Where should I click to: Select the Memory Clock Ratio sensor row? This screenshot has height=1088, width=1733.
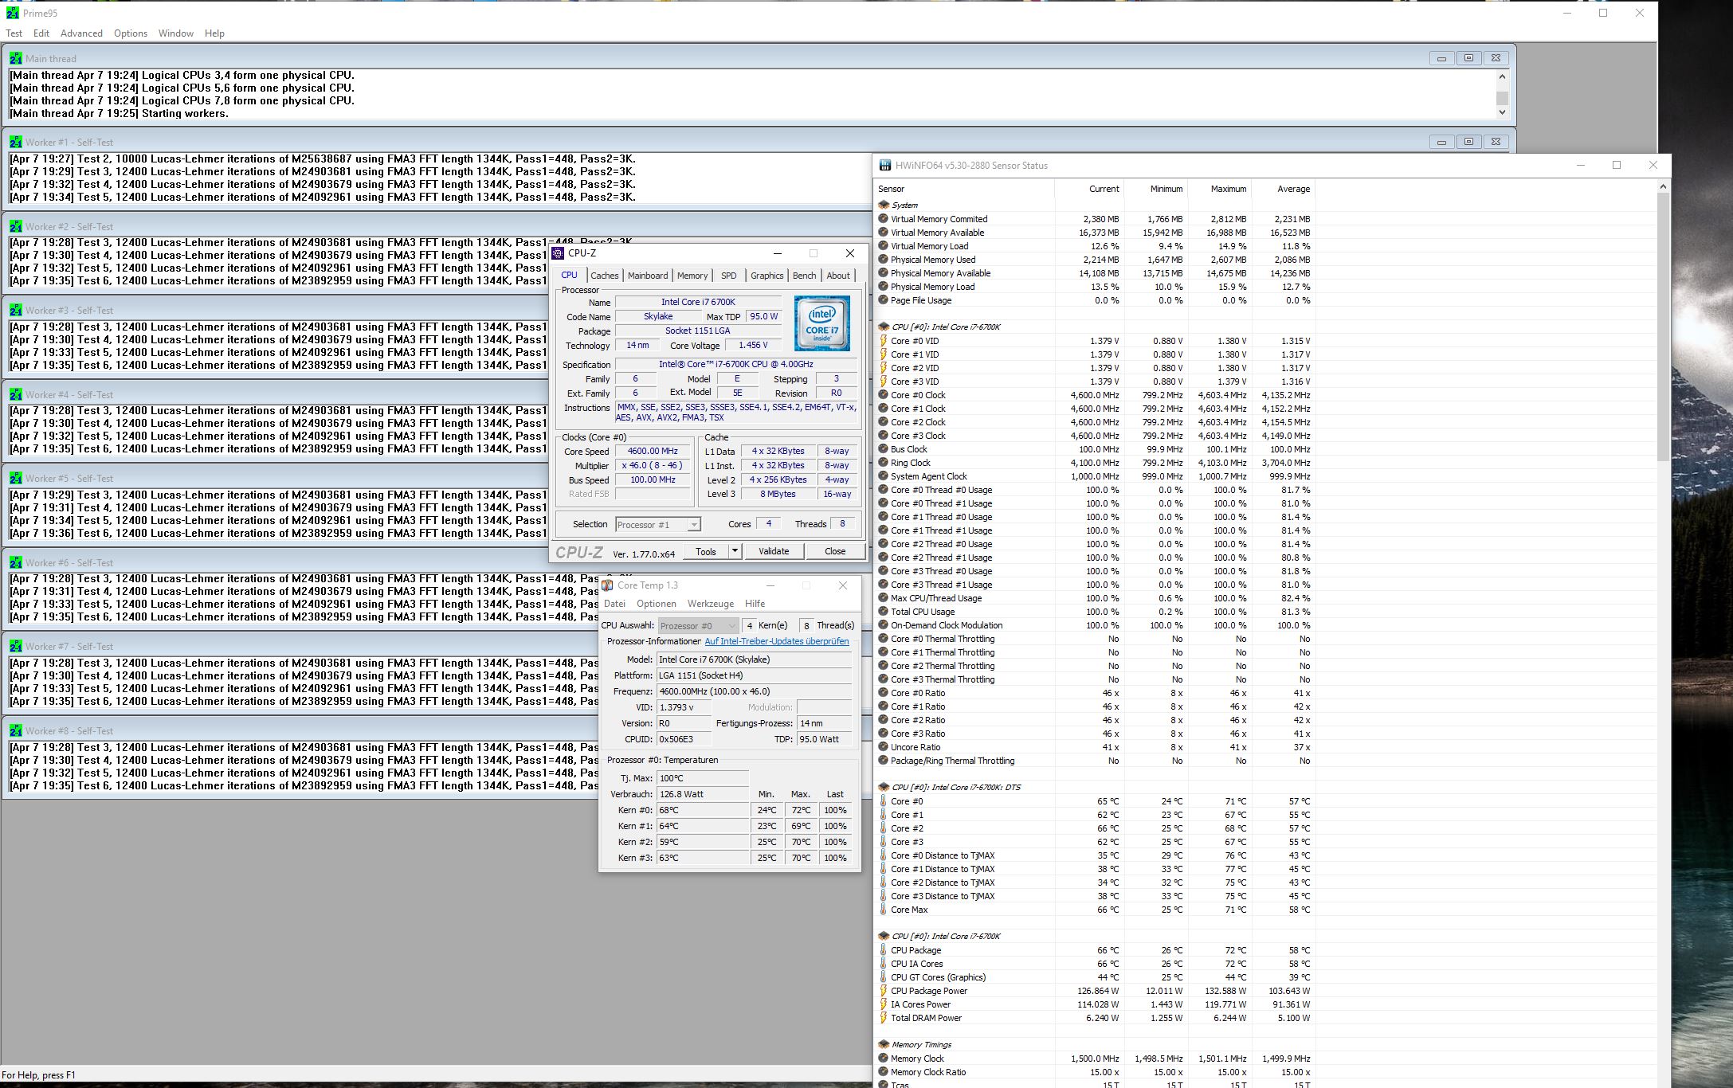coord(1095,1072)
